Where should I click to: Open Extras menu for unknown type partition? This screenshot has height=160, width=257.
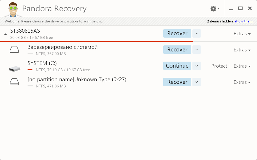point(242,82)
